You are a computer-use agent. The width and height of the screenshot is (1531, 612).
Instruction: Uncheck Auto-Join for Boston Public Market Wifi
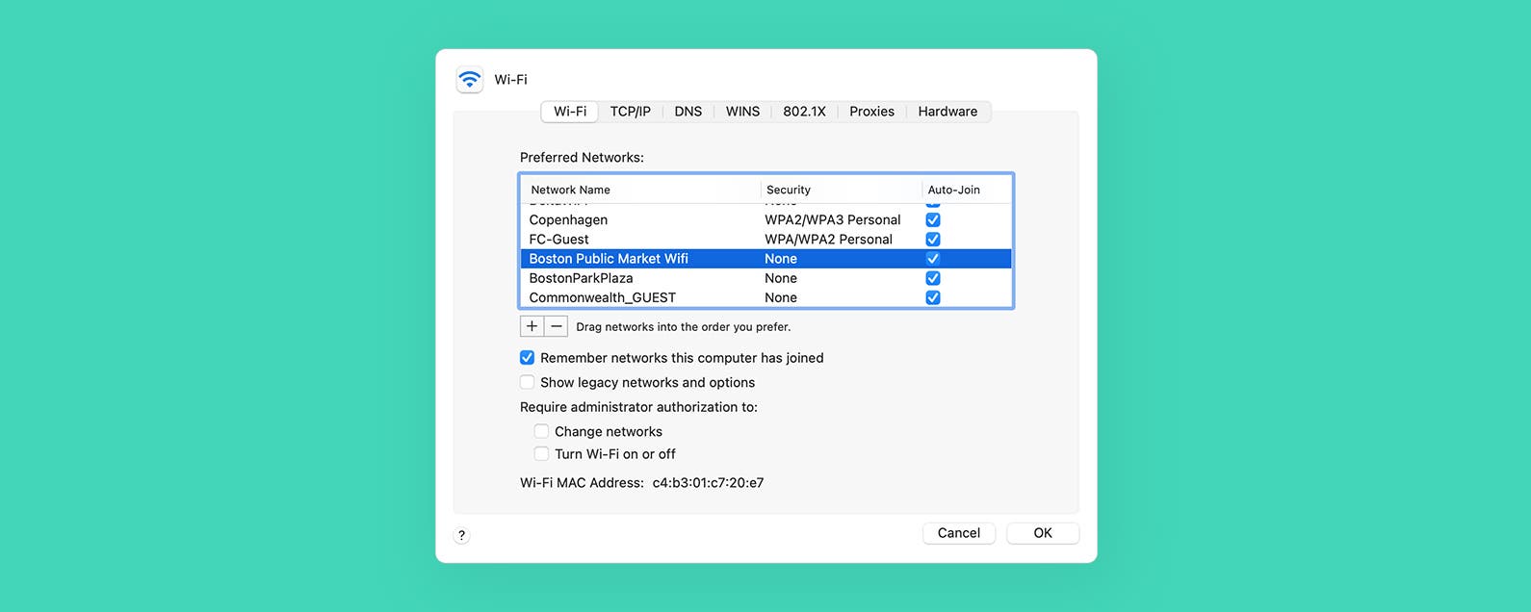tap(933, 259)
